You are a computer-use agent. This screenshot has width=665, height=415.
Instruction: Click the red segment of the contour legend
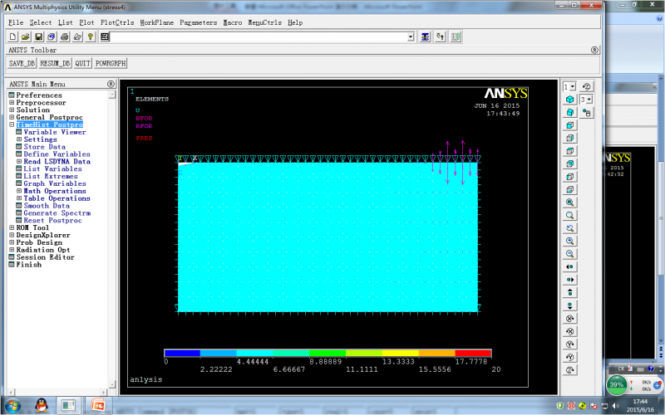(x=473, y=353)
